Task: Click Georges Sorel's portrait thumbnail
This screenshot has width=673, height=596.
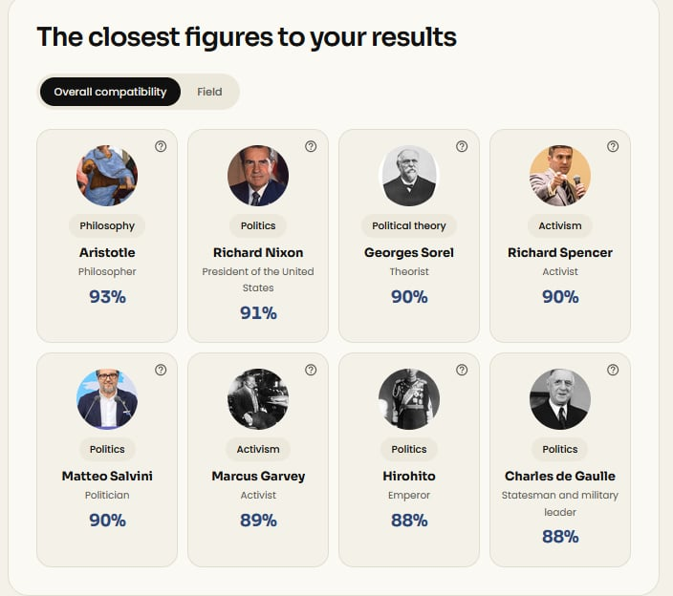Action: tap(409, 176)
